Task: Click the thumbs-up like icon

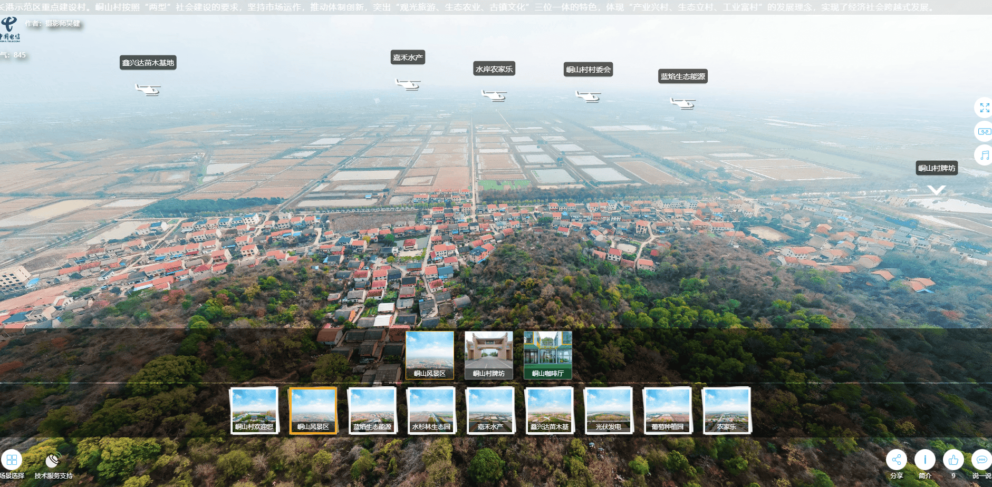Action: pos(953,460)
